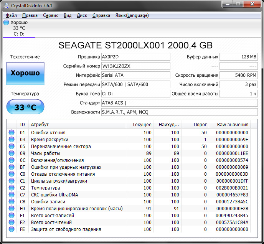Viewport: 264px width, 244px height.
Task: Click status orb for Отказы отключения питания
Action: pos(12,174)
